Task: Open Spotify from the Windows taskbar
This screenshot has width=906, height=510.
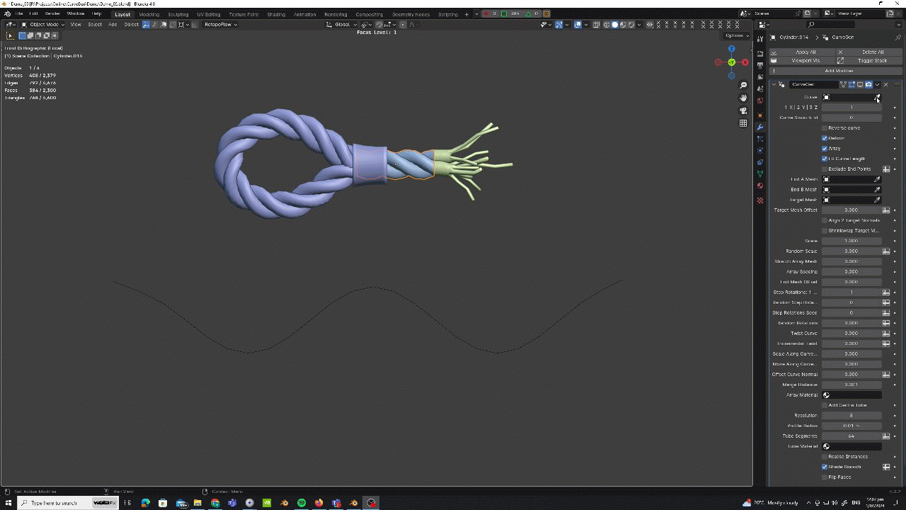Action: tap(302, 503)
